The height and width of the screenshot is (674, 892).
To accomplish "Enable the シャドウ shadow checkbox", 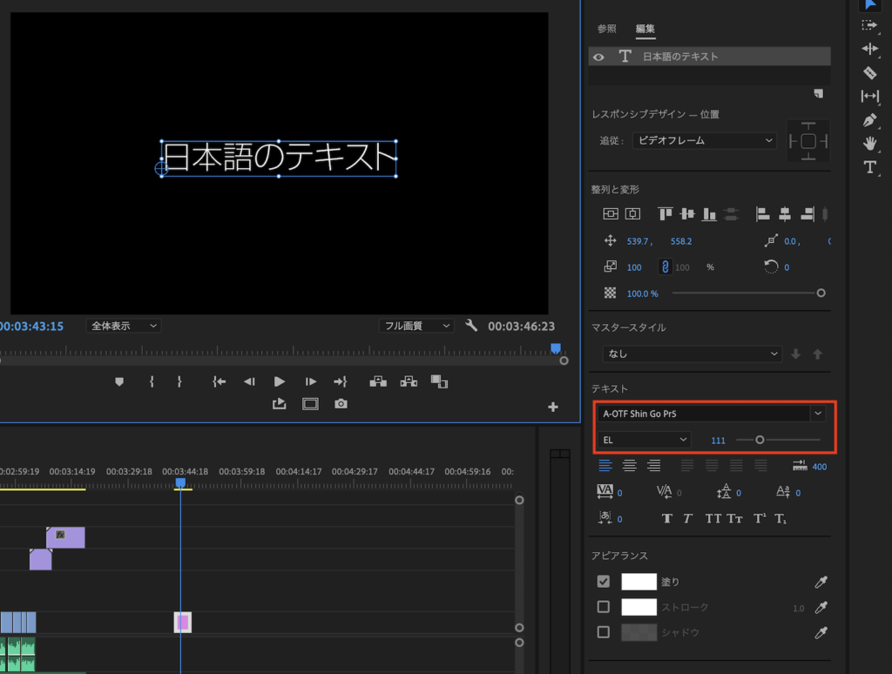I will (603, 632).
